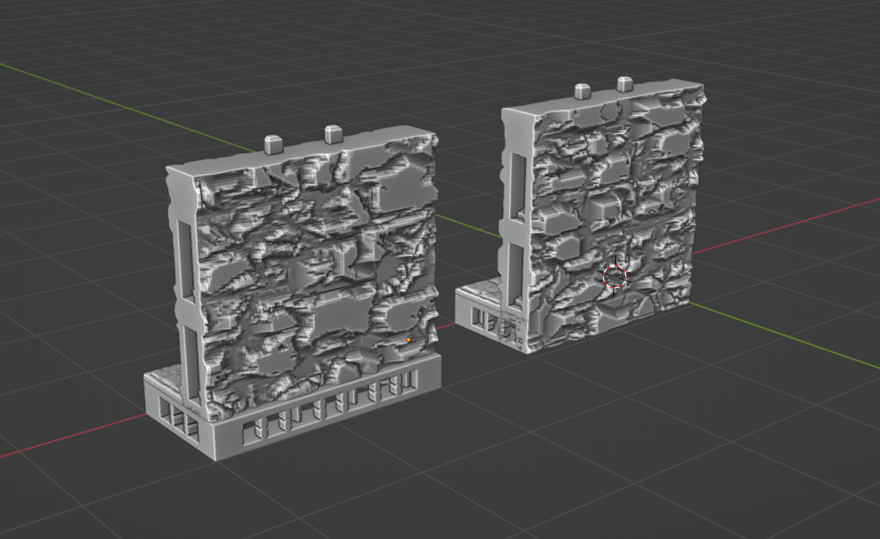Click the lower side slot of right wall
This screenshot has width=880, height=539.
[516, 275]
